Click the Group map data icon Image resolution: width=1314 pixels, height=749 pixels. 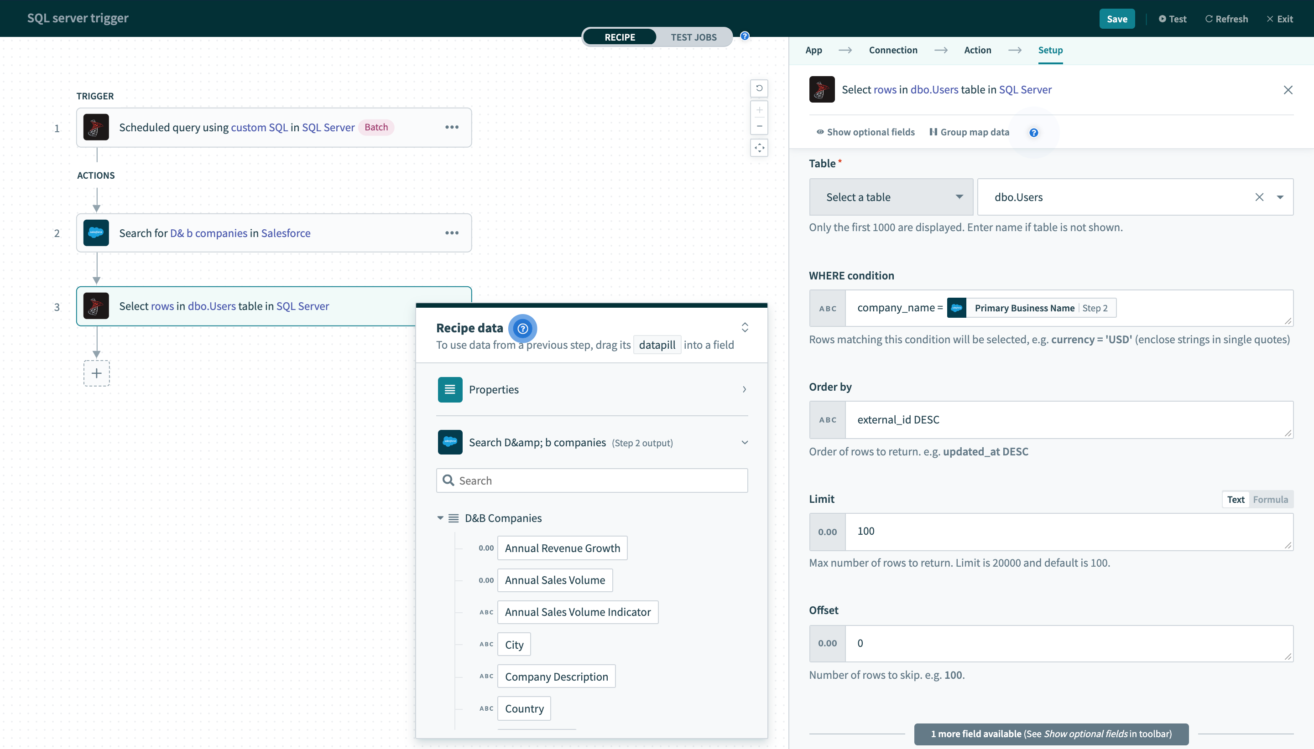point(933,132)
